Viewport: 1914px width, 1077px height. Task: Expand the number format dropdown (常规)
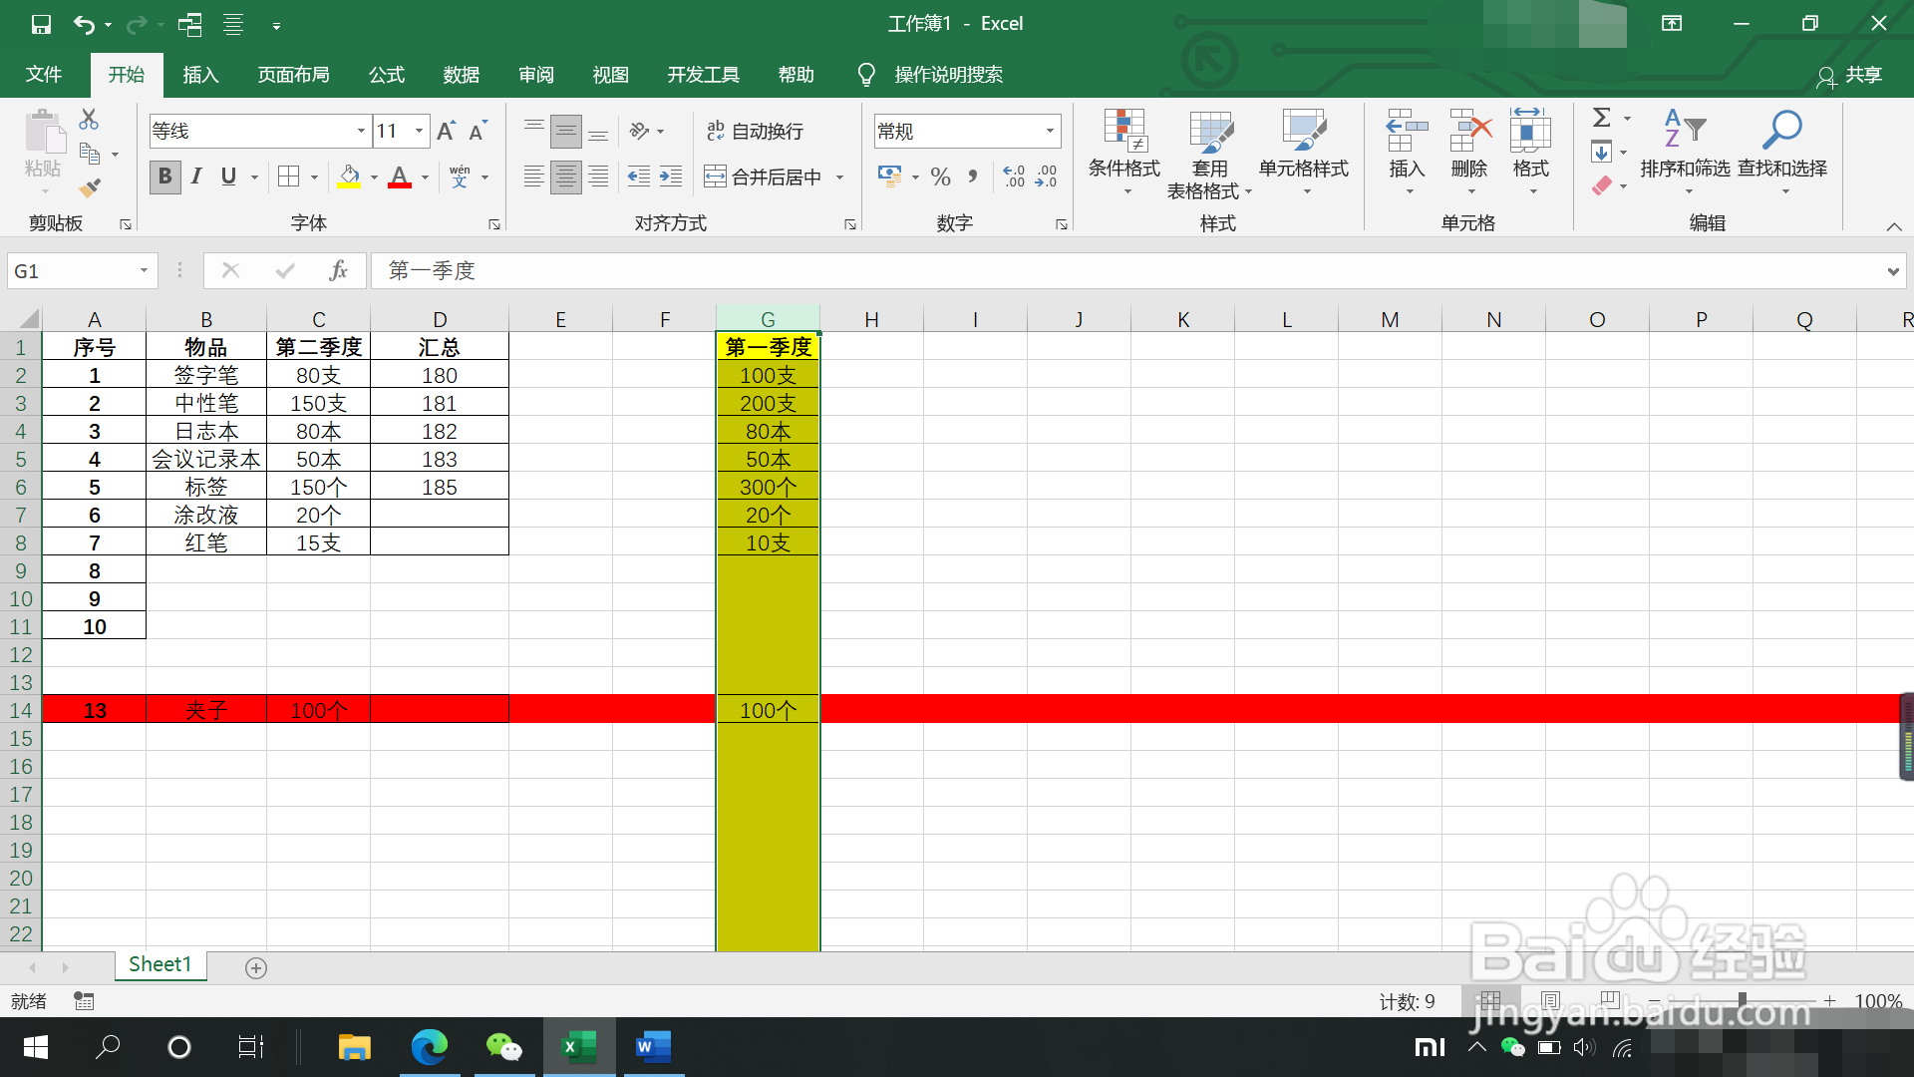(1050, 131)
